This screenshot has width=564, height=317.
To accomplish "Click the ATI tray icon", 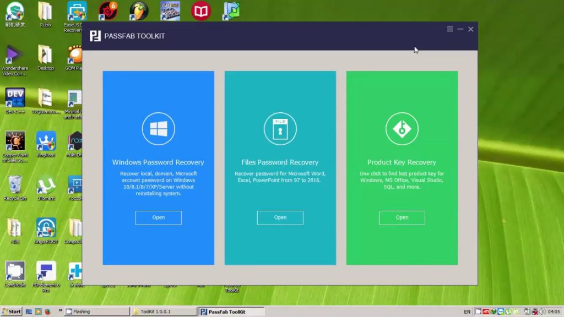I will click(x=486, y=311).
